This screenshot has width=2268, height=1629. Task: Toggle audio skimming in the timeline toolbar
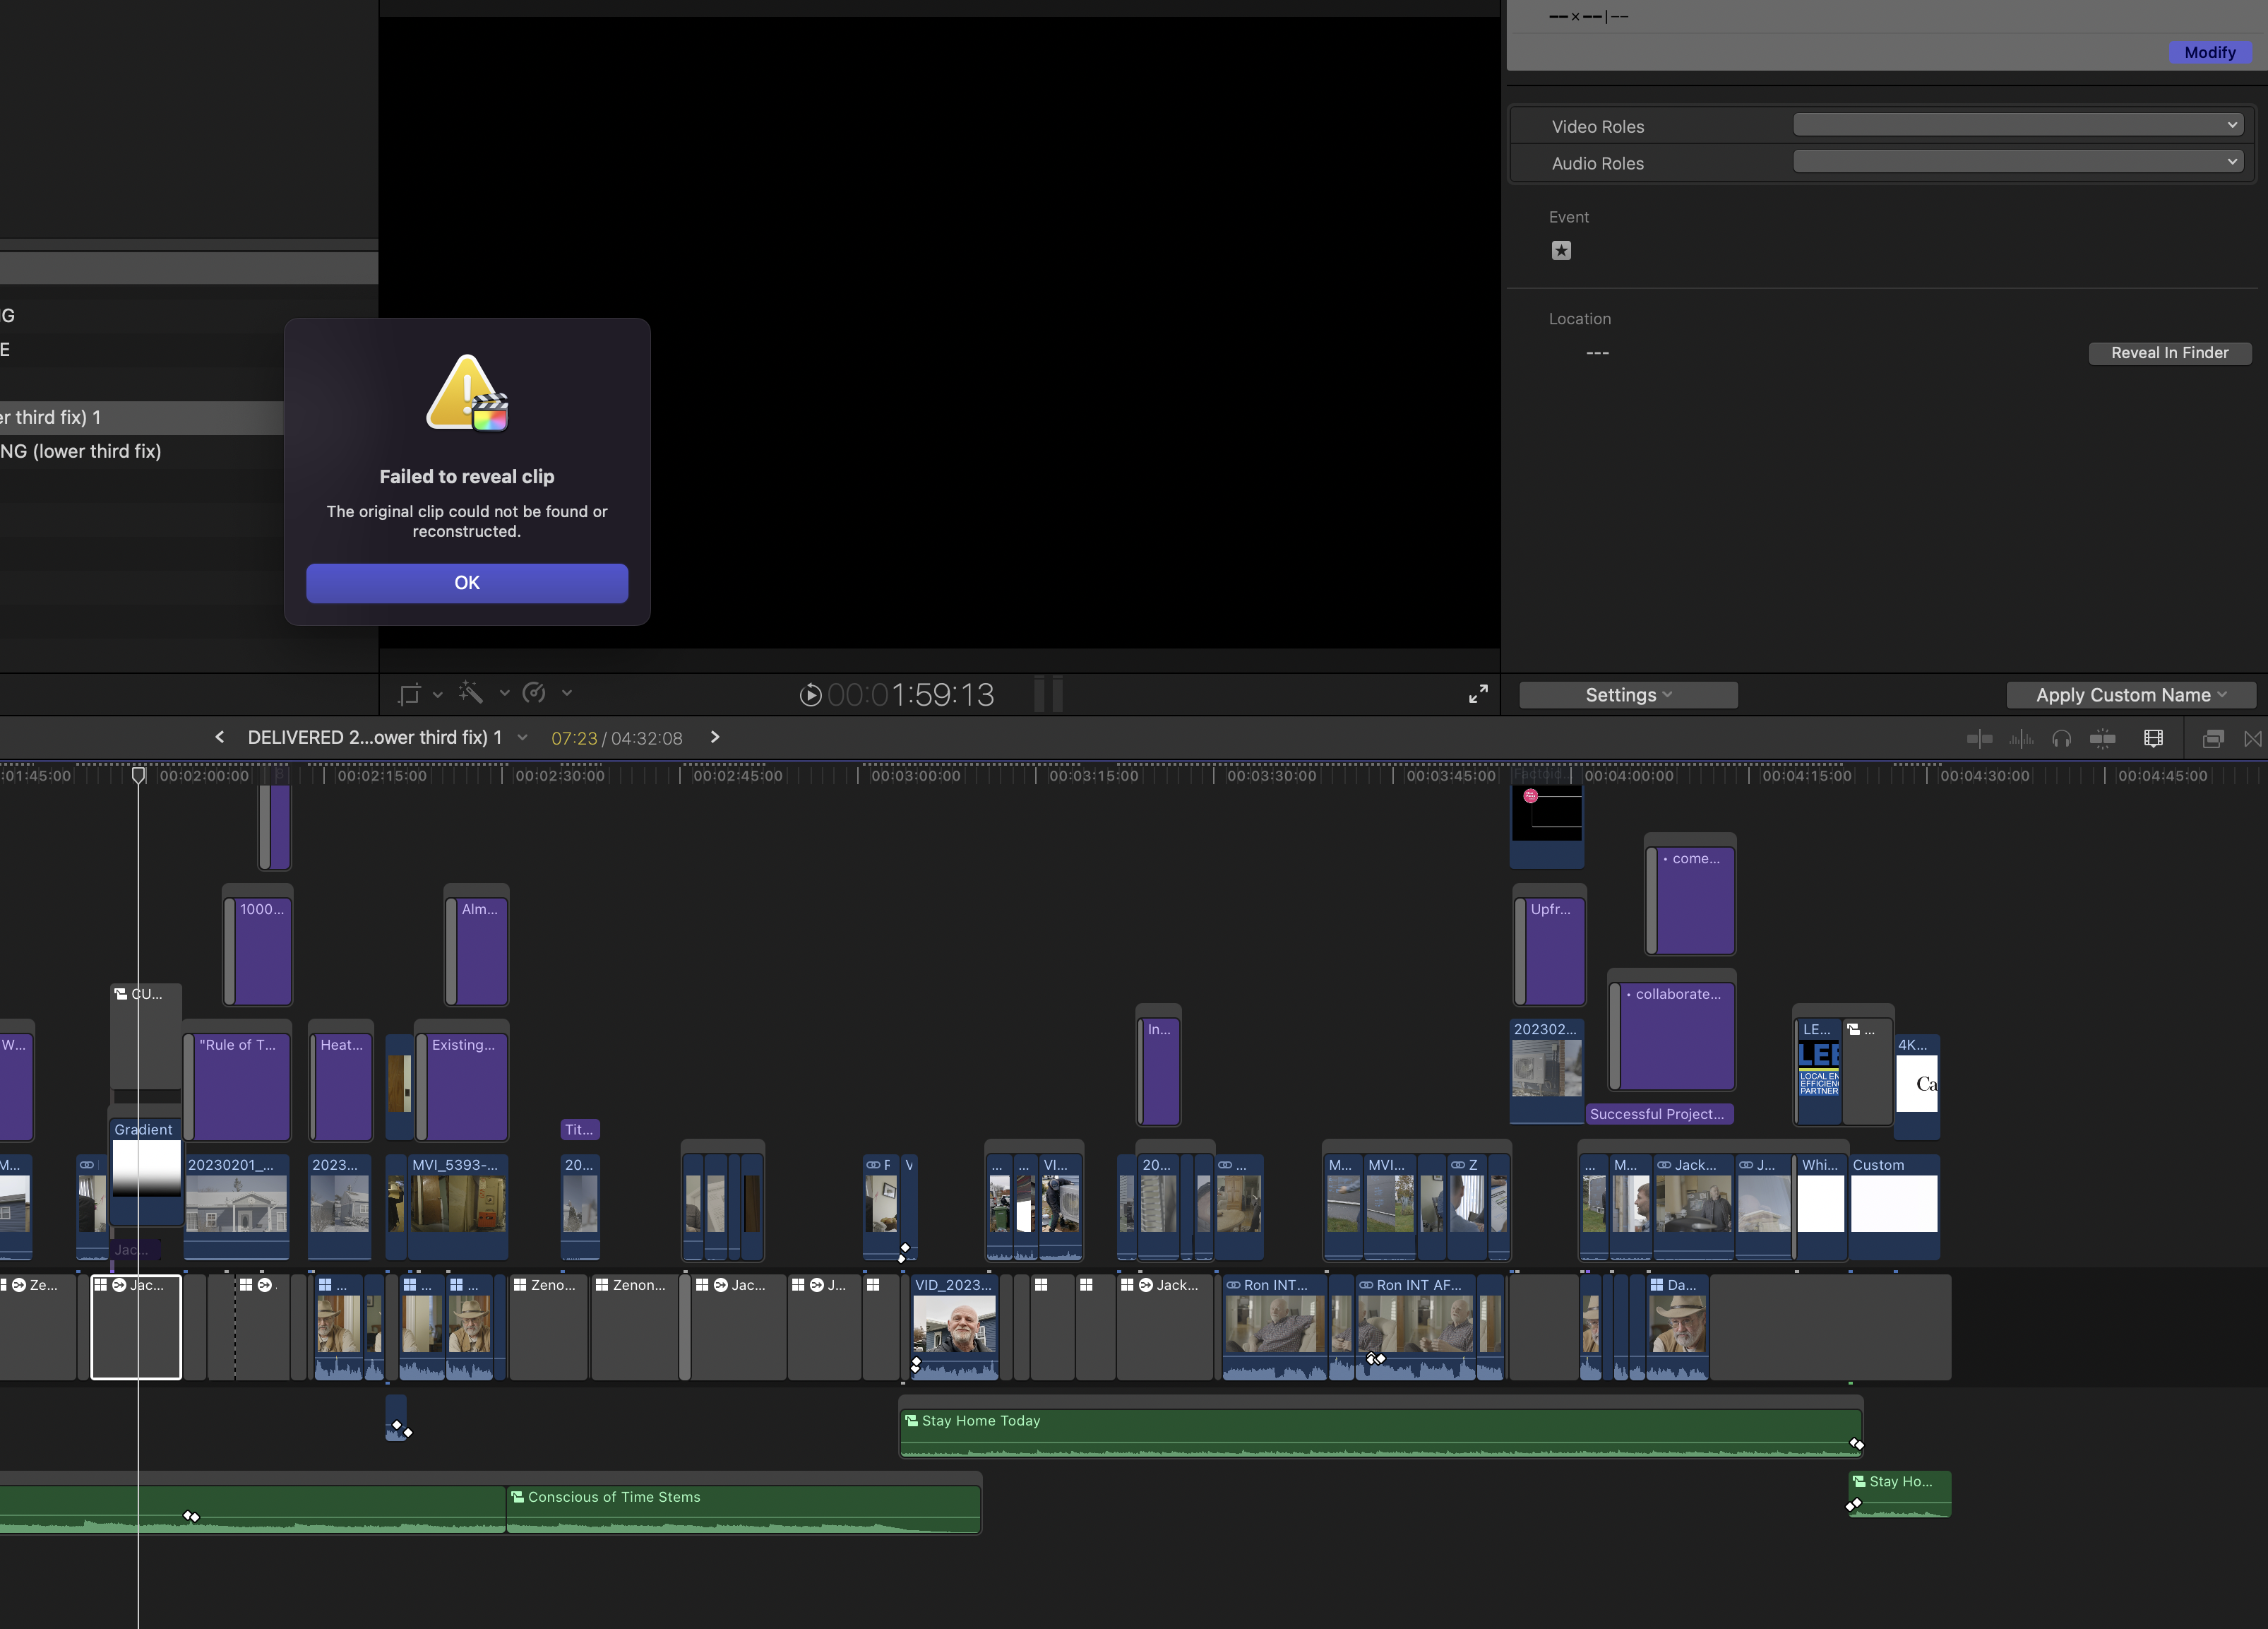(x=2022, y=738)
